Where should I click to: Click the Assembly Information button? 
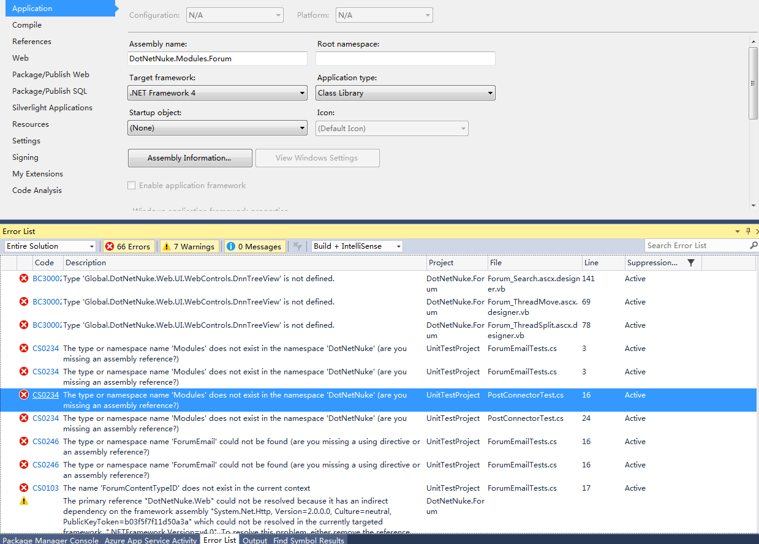[190, 158]
